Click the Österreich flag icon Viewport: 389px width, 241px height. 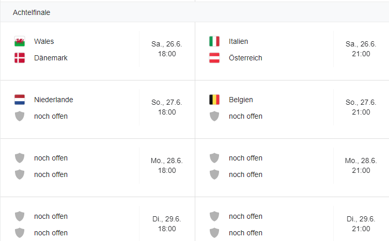[214, 58]
